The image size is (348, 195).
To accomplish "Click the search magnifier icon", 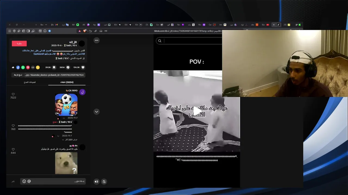I will [x=160, y=41].
